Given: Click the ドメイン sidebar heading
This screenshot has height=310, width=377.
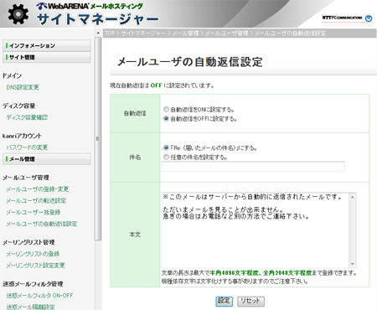Looking at the screenshot, I should tap(12, 75).
